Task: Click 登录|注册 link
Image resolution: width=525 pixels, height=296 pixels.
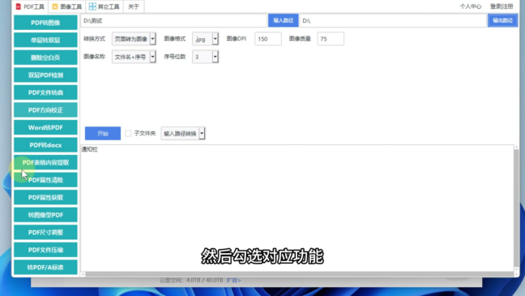Action: click(502, 6)
